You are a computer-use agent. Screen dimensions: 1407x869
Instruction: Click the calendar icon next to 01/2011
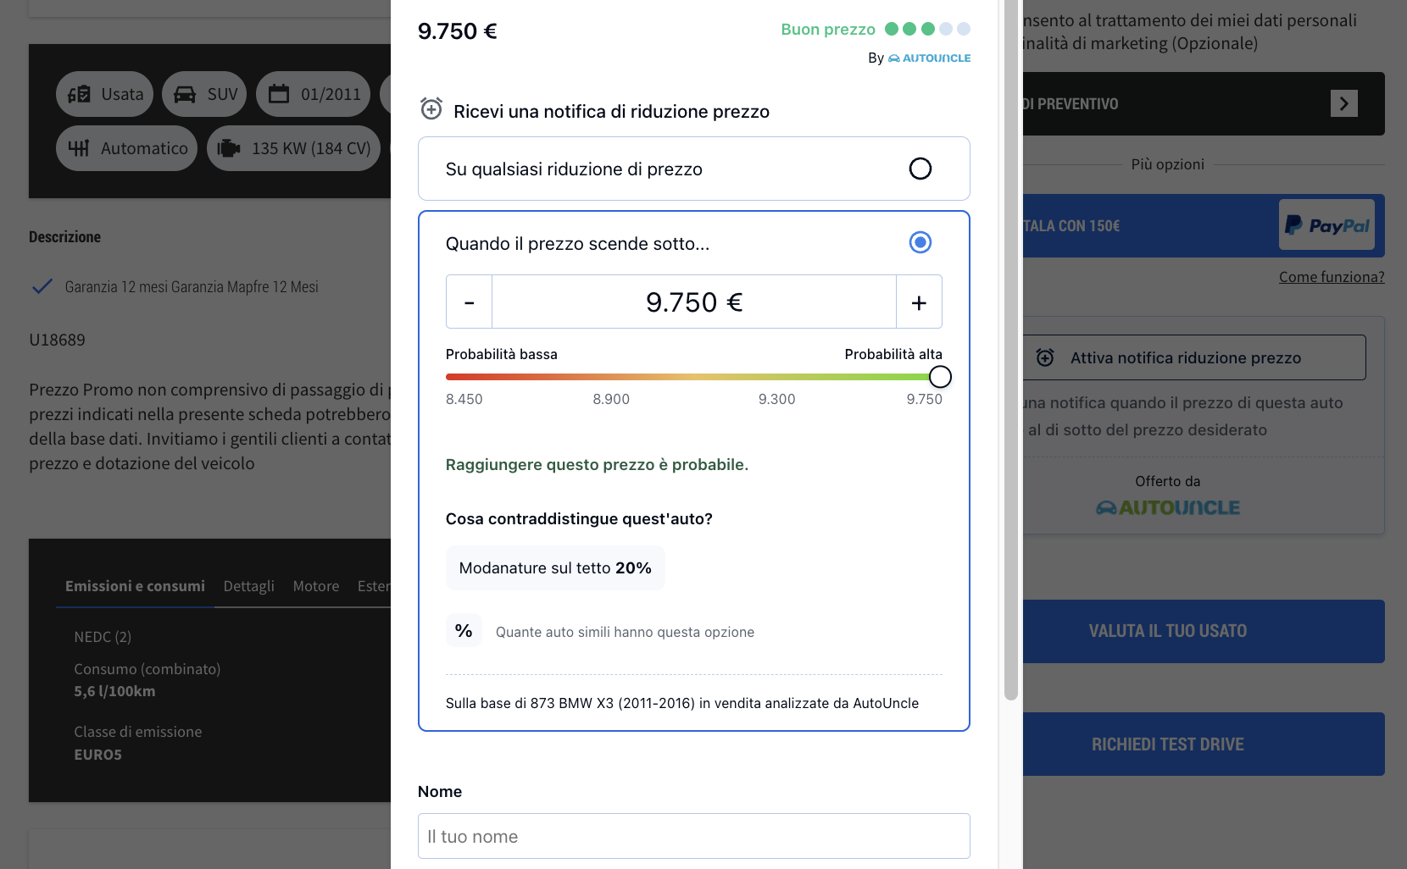(x=278, y=94)
